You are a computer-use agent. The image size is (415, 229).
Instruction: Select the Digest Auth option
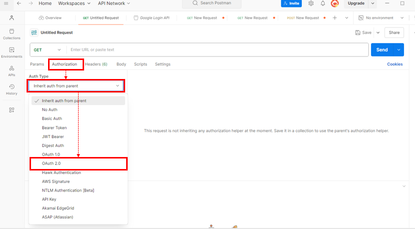pos(78,145)
